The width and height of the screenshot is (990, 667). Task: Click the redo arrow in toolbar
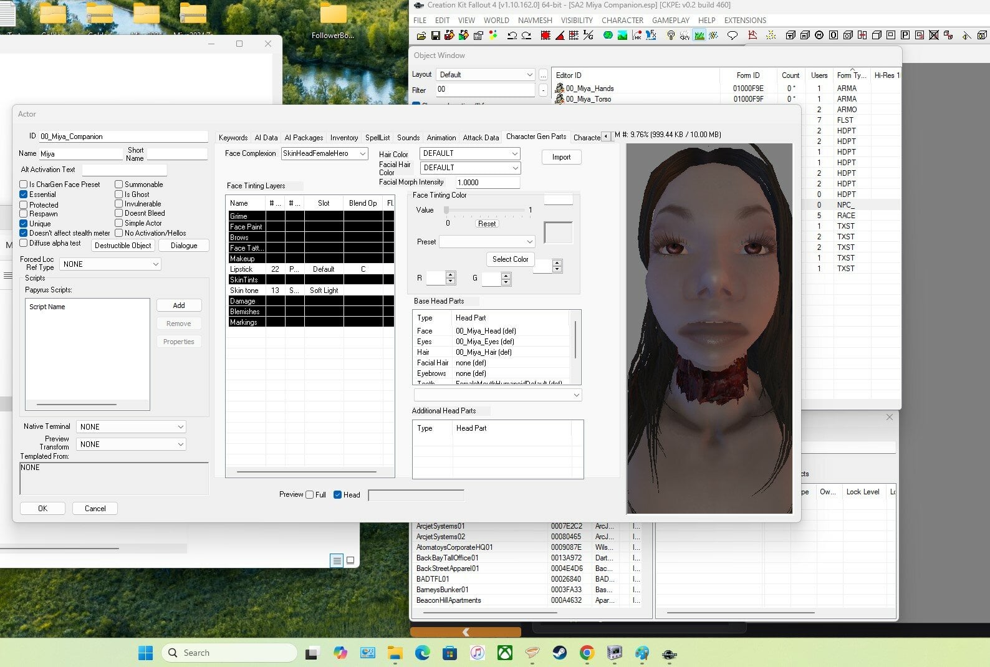(x=526, y=36)
